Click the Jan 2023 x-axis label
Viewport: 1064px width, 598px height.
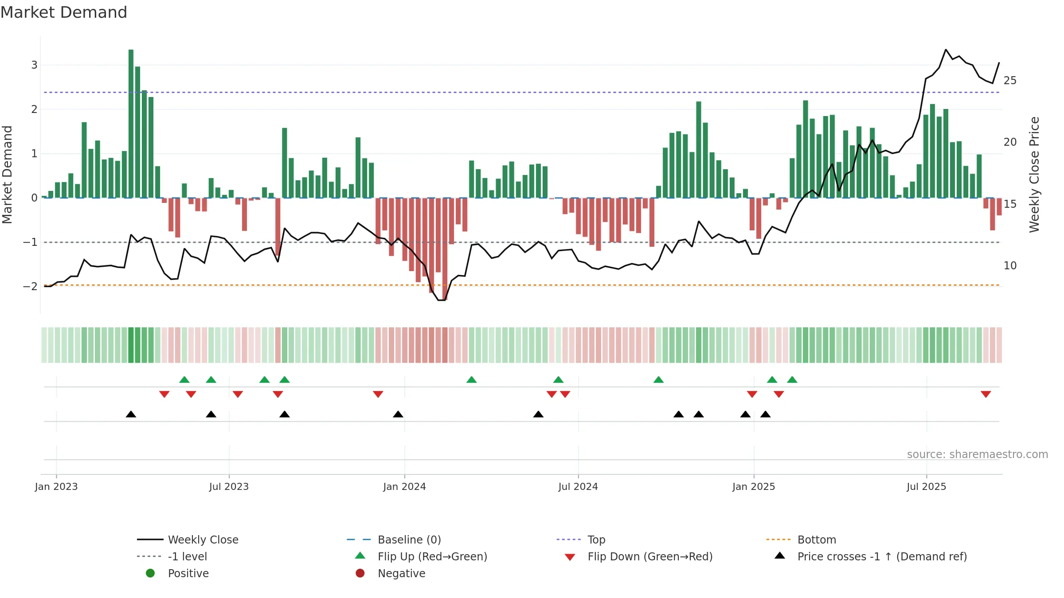coord(56,486)
